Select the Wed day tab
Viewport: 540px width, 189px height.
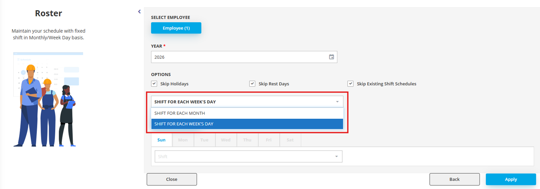pos(226,140)
